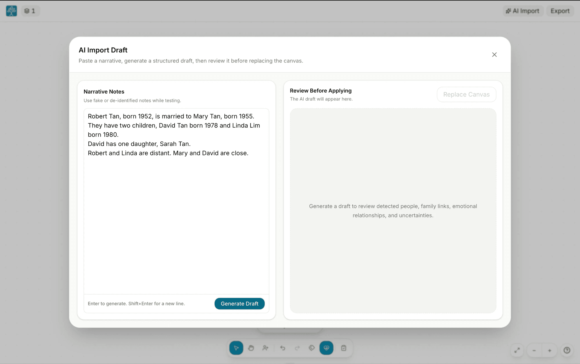Click the empty draft review placeholder panel
Screen dimensions: 580x364
(x=393, y=211)
